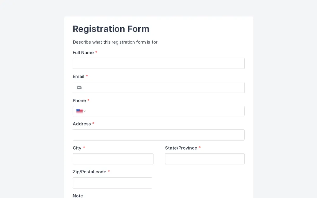Viewport: 317px width, 198px height.
Task: Click the form description text
Action: [116, 42]
